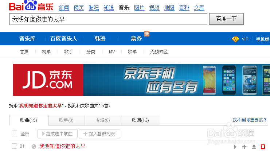
Task: Click the VIP label
Action: [x=245, y=39]
